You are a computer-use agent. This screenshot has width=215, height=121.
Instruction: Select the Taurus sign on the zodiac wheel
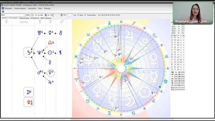[x=88, y=101]
